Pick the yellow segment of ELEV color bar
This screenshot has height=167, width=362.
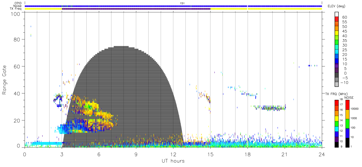click(337, 33)
